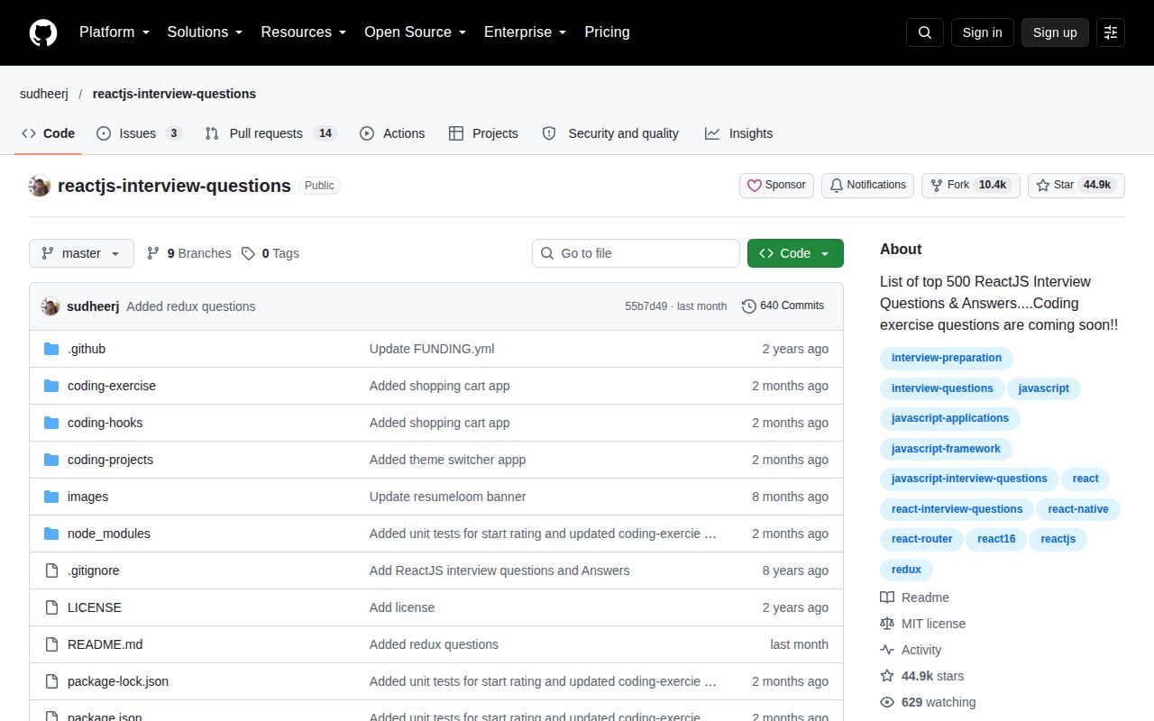
Task: Open the Pricing link
Action: point(607,32)
